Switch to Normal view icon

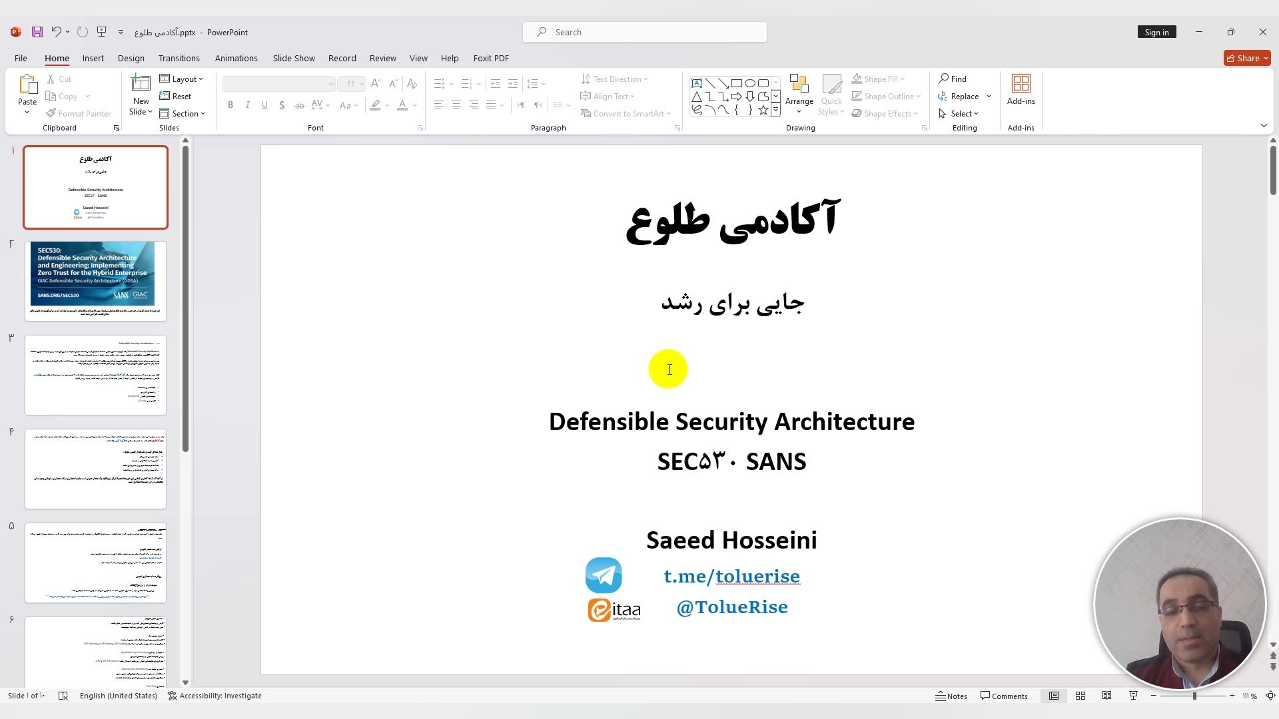tap(1054, 696)
